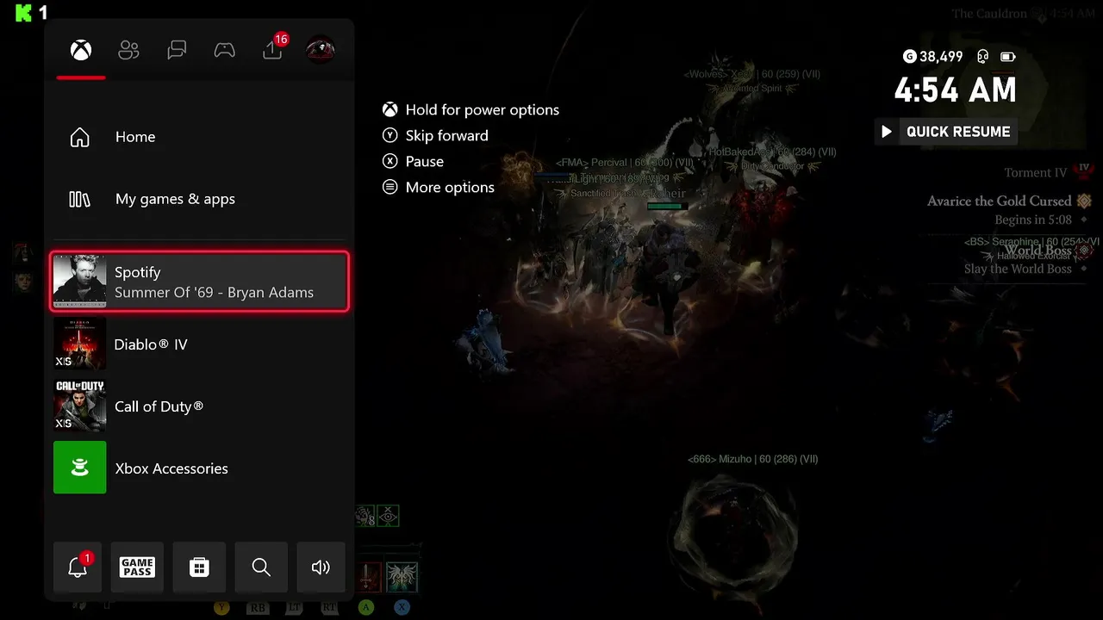Go to Home
This screenshot has width=1103, height=620.
(x=199, y=137)
